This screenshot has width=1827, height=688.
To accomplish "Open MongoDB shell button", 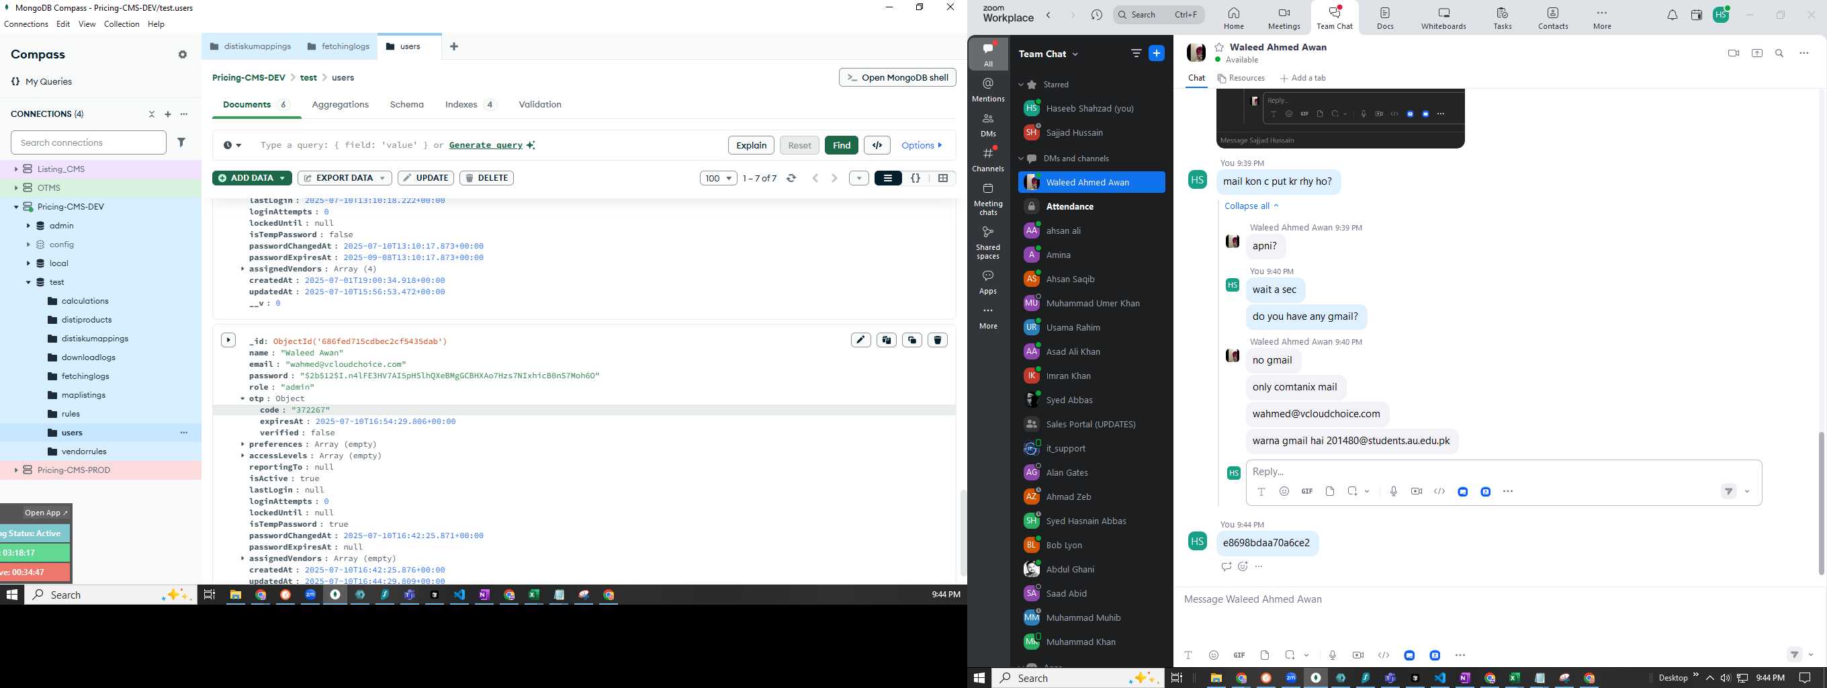I will (897, 77).
